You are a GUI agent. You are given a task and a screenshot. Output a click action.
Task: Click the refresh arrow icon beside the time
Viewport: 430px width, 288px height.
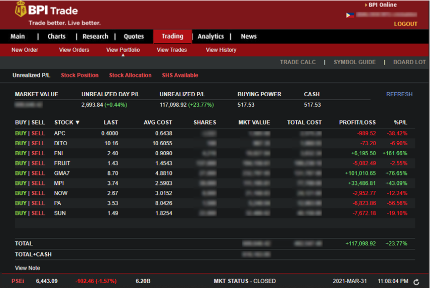[x=416, y=282]
